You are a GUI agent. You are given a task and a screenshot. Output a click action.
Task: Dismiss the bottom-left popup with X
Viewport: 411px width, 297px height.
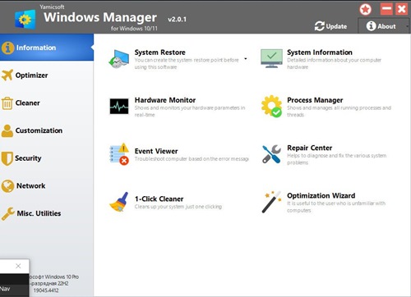18,266
